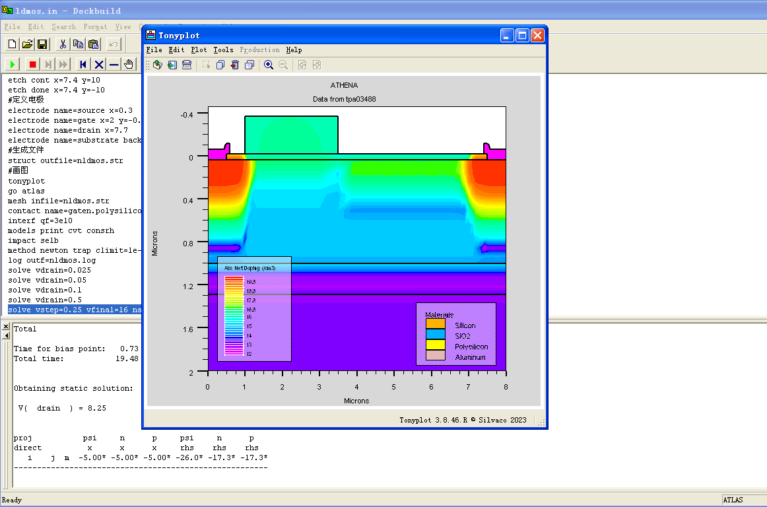
Task: Click the Cut scissors icon in Deckbuild
Action: pyautogui.click(x=63, y=44)
